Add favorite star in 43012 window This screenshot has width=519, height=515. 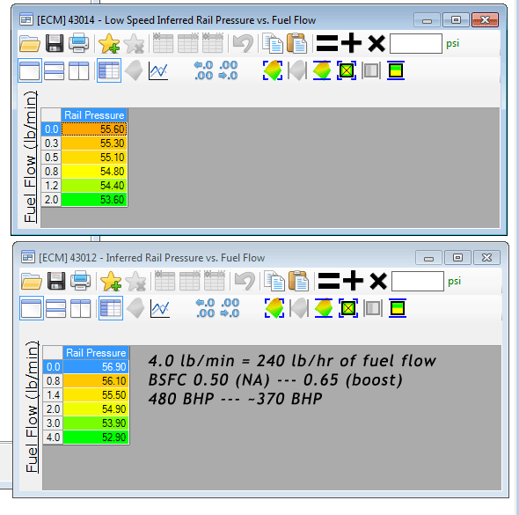point(111,281)
